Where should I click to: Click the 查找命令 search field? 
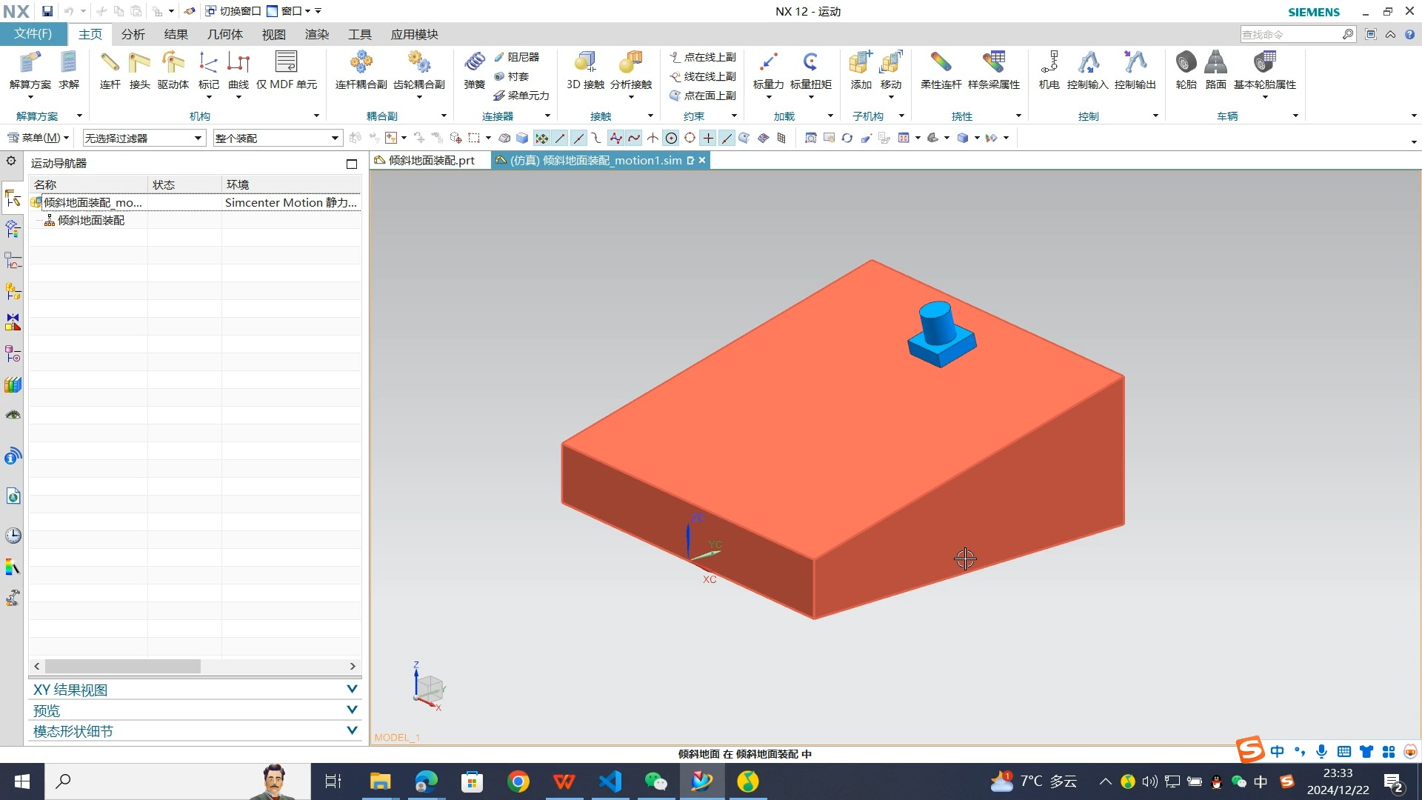(1291, 34)
